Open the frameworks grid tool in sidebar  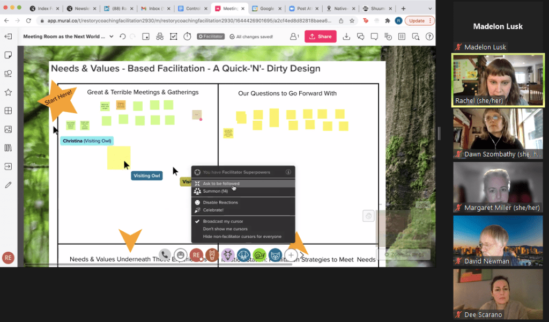point(8,111)
